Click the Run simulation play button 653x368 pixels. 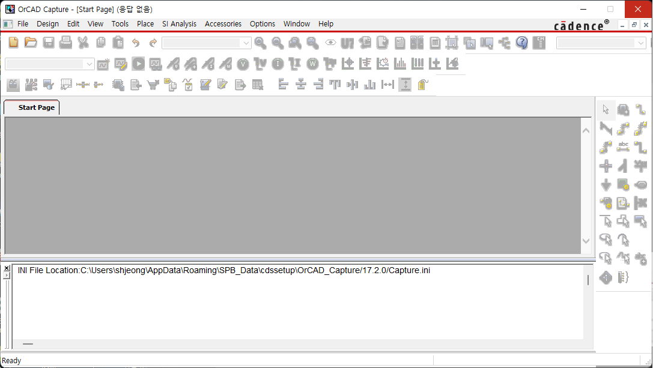(x=138, y=64)
